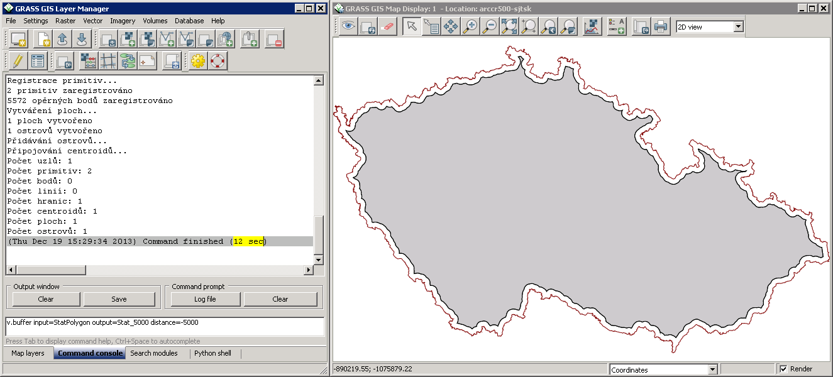Choose the Zoom in tool
The width and height of the screenshot is (833, 377).
(x=470, y=26)
